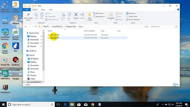
Task: Launch Microsoft Edge from the taskbar
Action: click(65, 104)
